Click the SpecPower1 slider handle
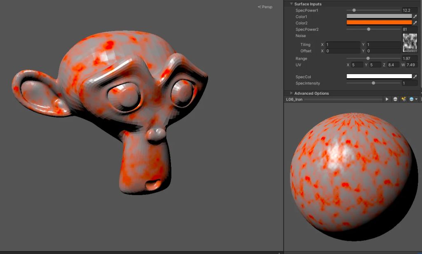 click(x=354, y=10)
